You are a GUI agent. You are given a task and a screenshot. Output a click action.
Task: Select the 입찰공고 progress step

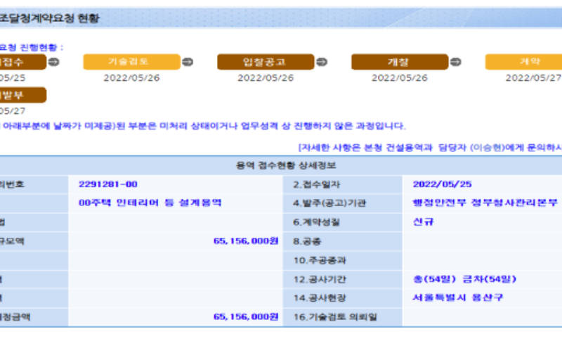coord(266,62)
